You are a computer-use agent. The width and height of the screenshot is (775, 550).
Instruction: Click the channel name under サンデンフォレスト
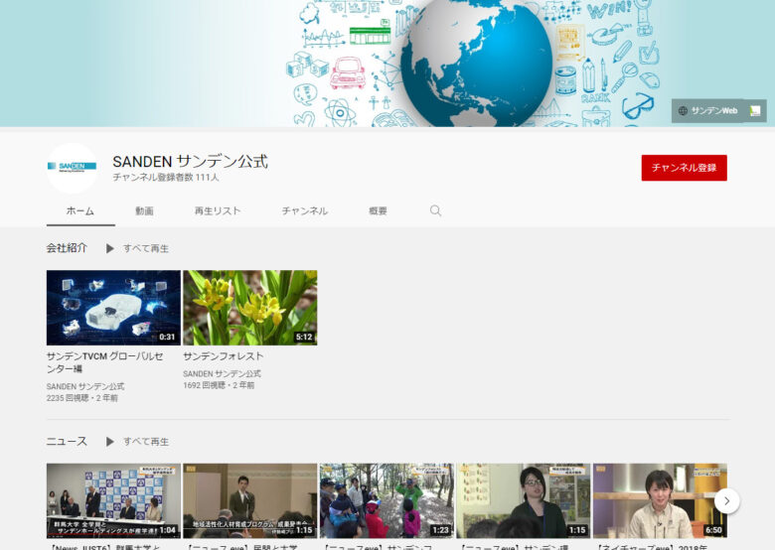(222, 373)
